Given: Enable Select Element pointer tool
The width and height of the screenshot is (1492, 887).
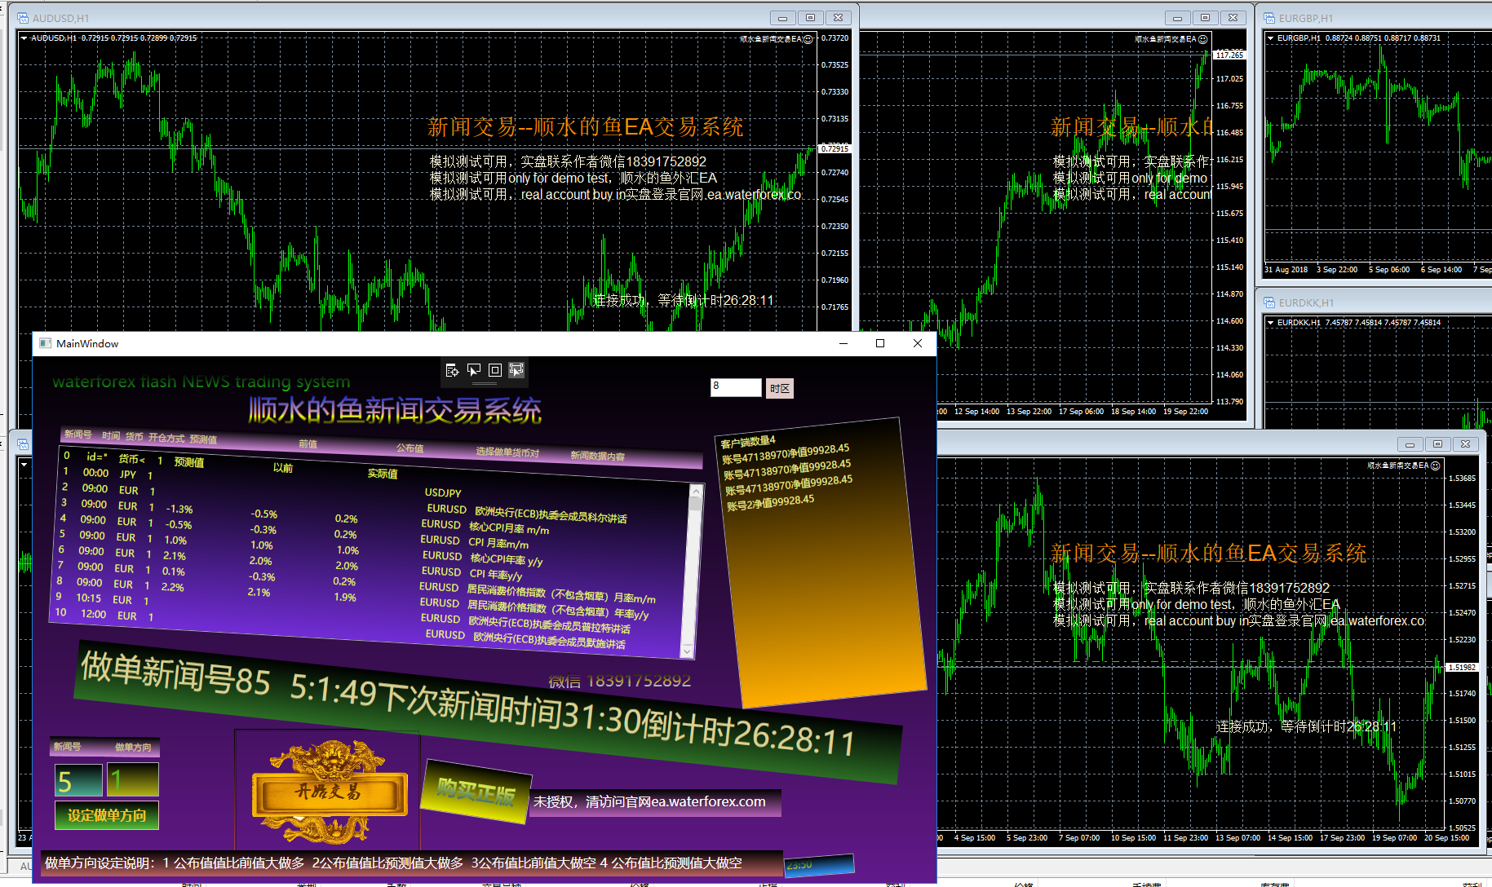Looking at the screenshot, I should click(474, 370).
